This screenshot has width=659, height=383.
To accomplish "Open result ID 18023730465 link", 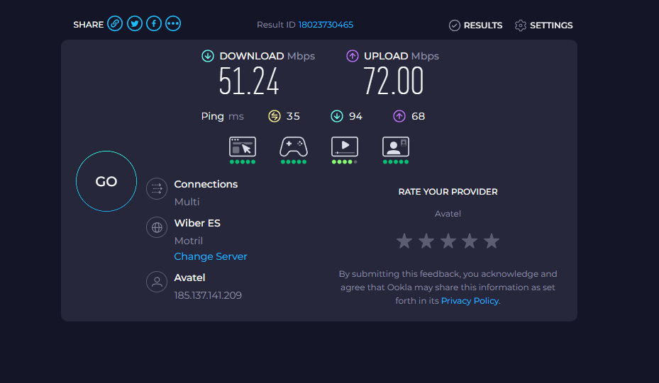I will click(x=326, y=25).
